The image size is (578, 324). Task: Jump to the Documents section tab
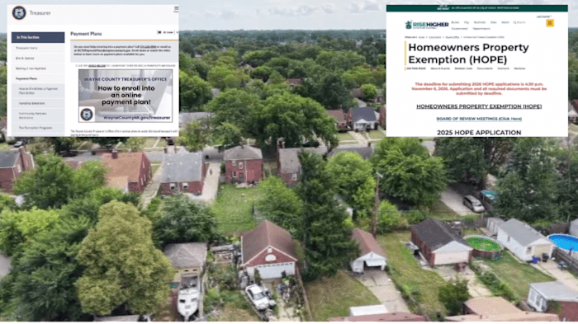485,68
